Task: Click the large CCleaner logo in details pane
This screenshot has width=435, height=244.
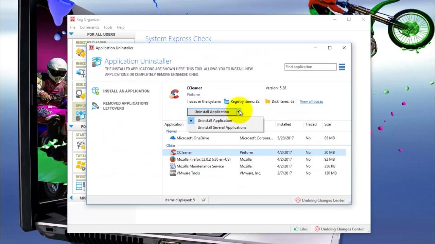Action: (x=174, y=94)
